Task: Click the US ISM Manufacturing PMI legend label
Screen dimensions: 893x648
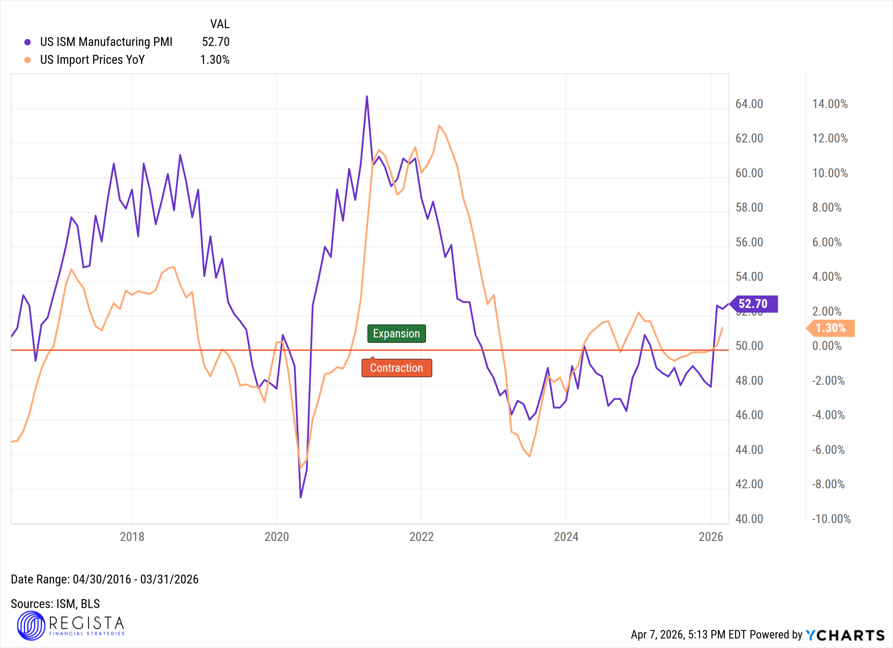Action: [106, 42]
